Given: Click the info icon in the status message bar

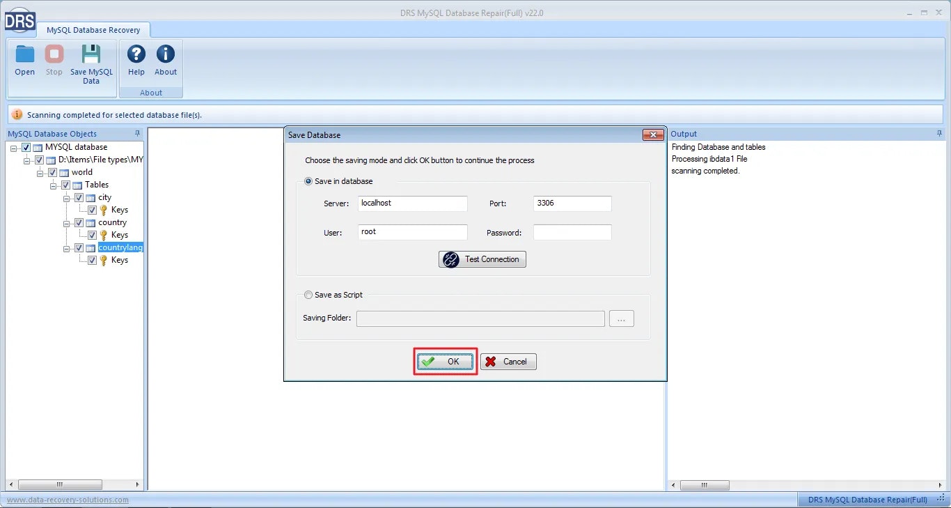Looking at the screenshot, I should tap(17, 115).
